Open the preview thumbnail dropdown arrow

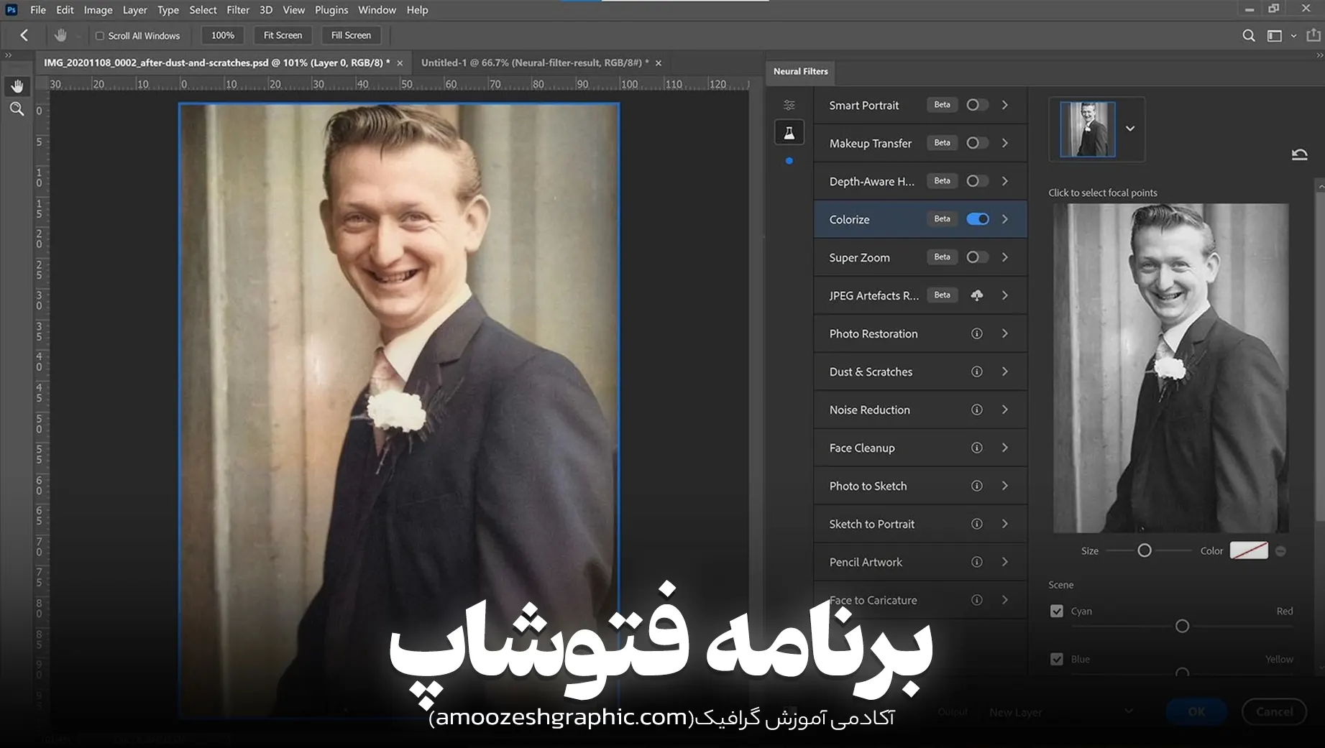pos(1130,129)
